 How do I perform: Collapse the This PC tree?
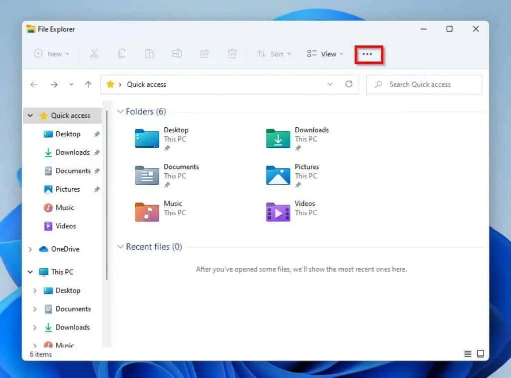(x=29, y=272)
